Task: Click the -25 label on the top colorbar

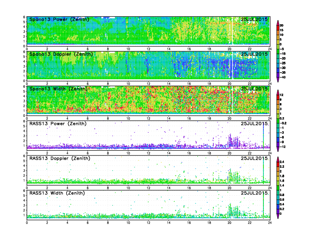Action: (x=283, y=63)
